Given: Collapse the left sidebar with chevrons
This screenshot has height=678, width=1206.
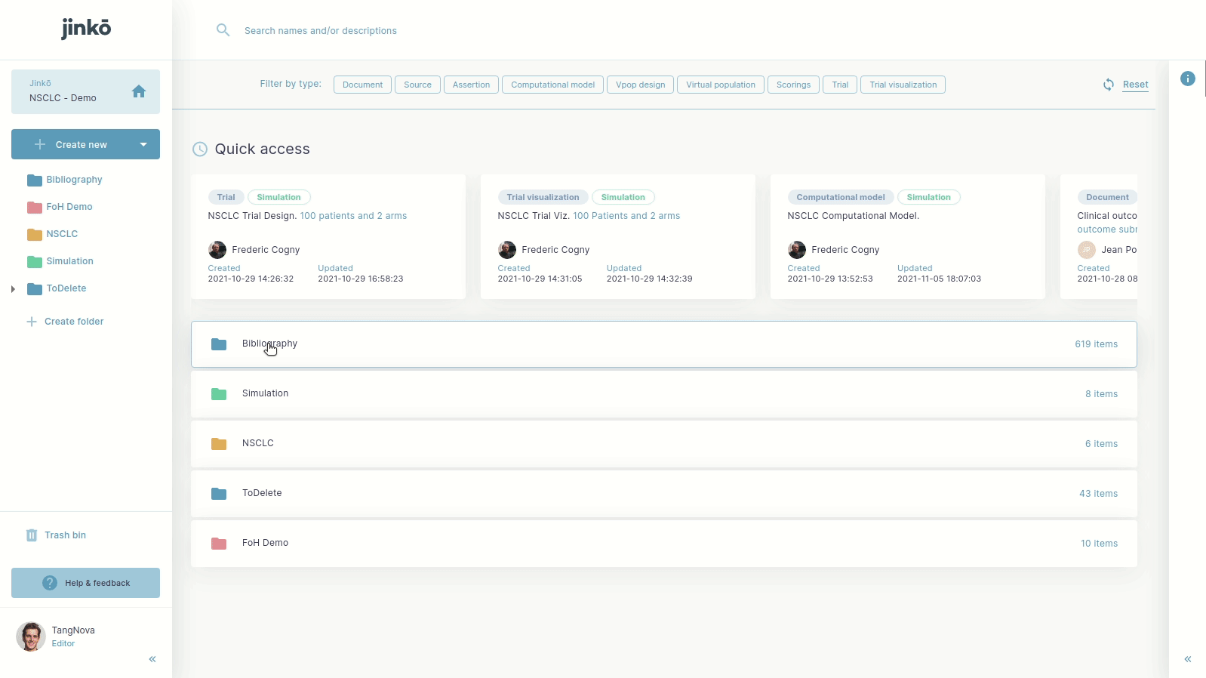Looking at the screenshot, I should [152, 659].
